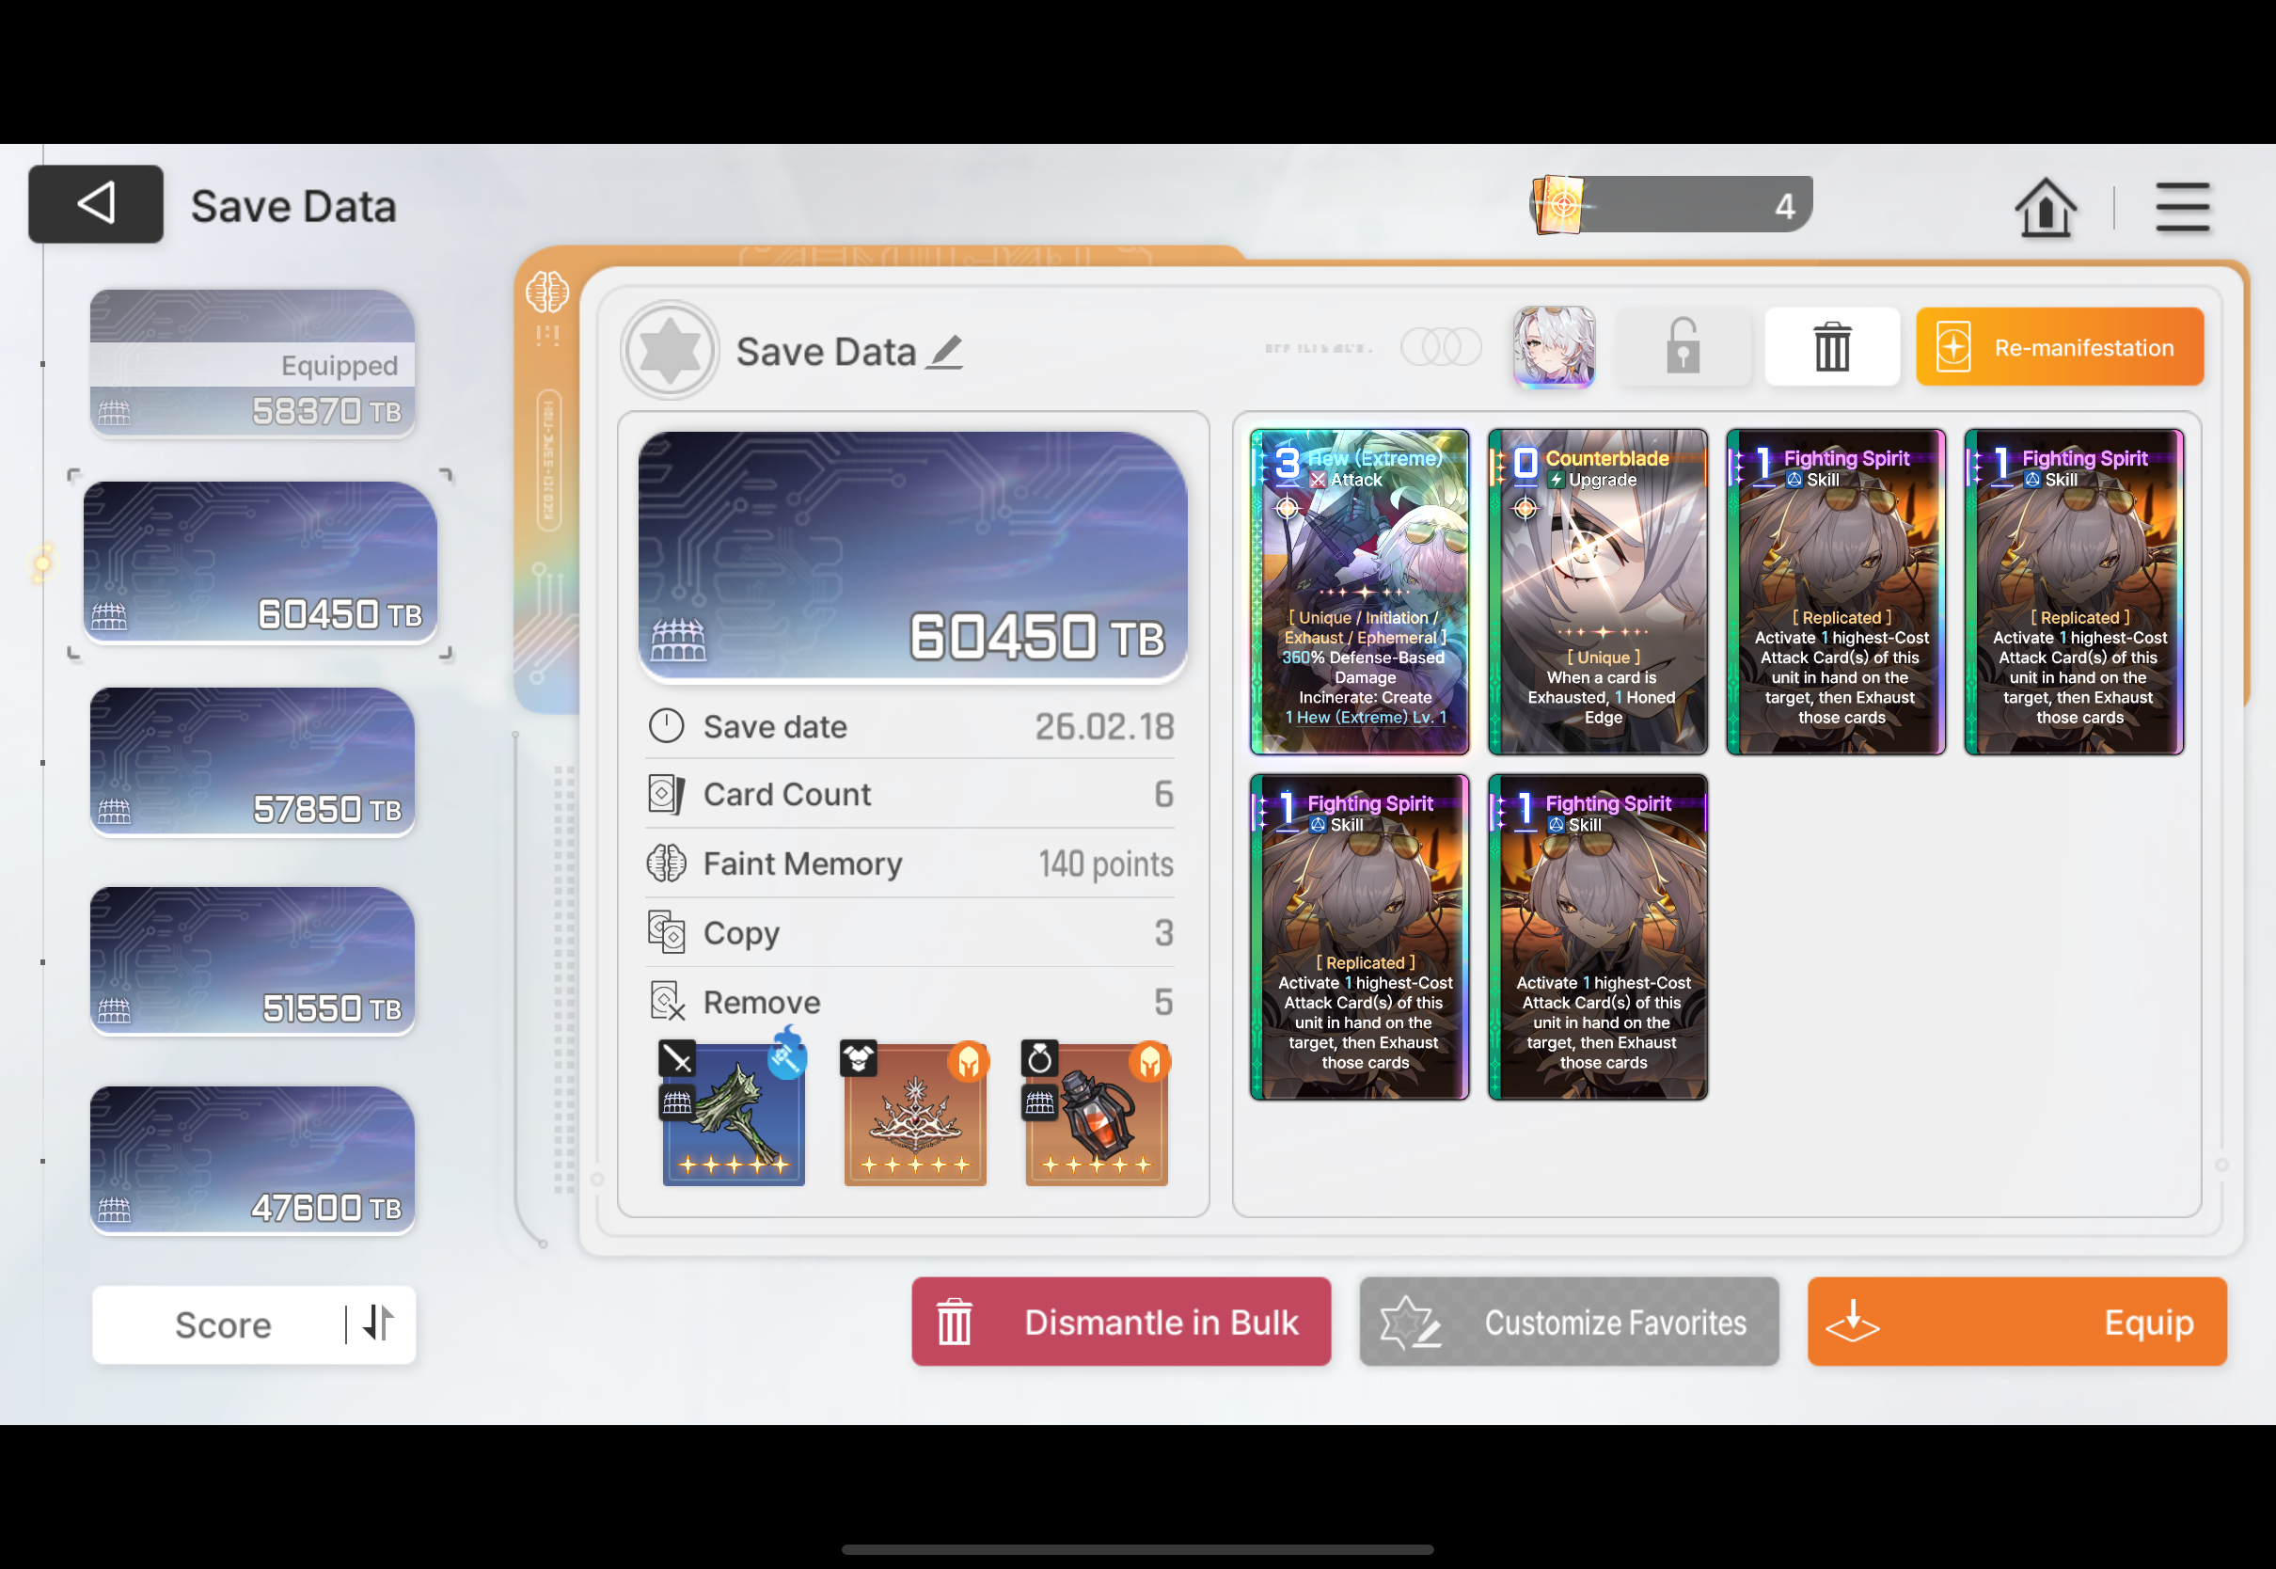Viewport: 2276px width, 1569px height.
Task: Select the 57850 TB save entry
Action: (x=253, y=762)
